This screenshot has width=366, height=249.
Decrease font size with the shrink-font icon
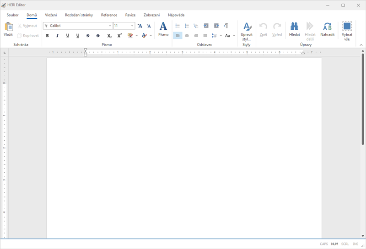click(x=149, y=26)
